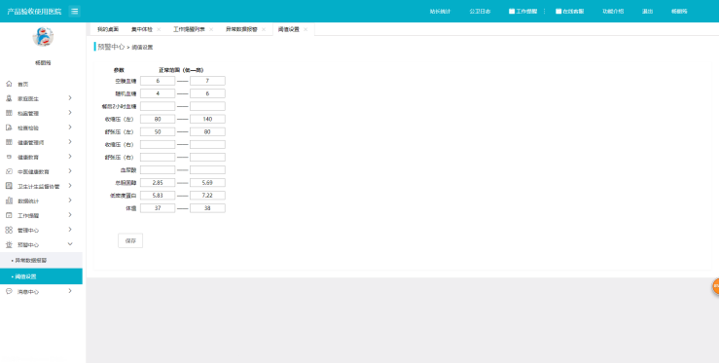Select the 健康教育 sidebar icon
The height and width of the screenshot is (364, 720).
(x=9, y=157)
